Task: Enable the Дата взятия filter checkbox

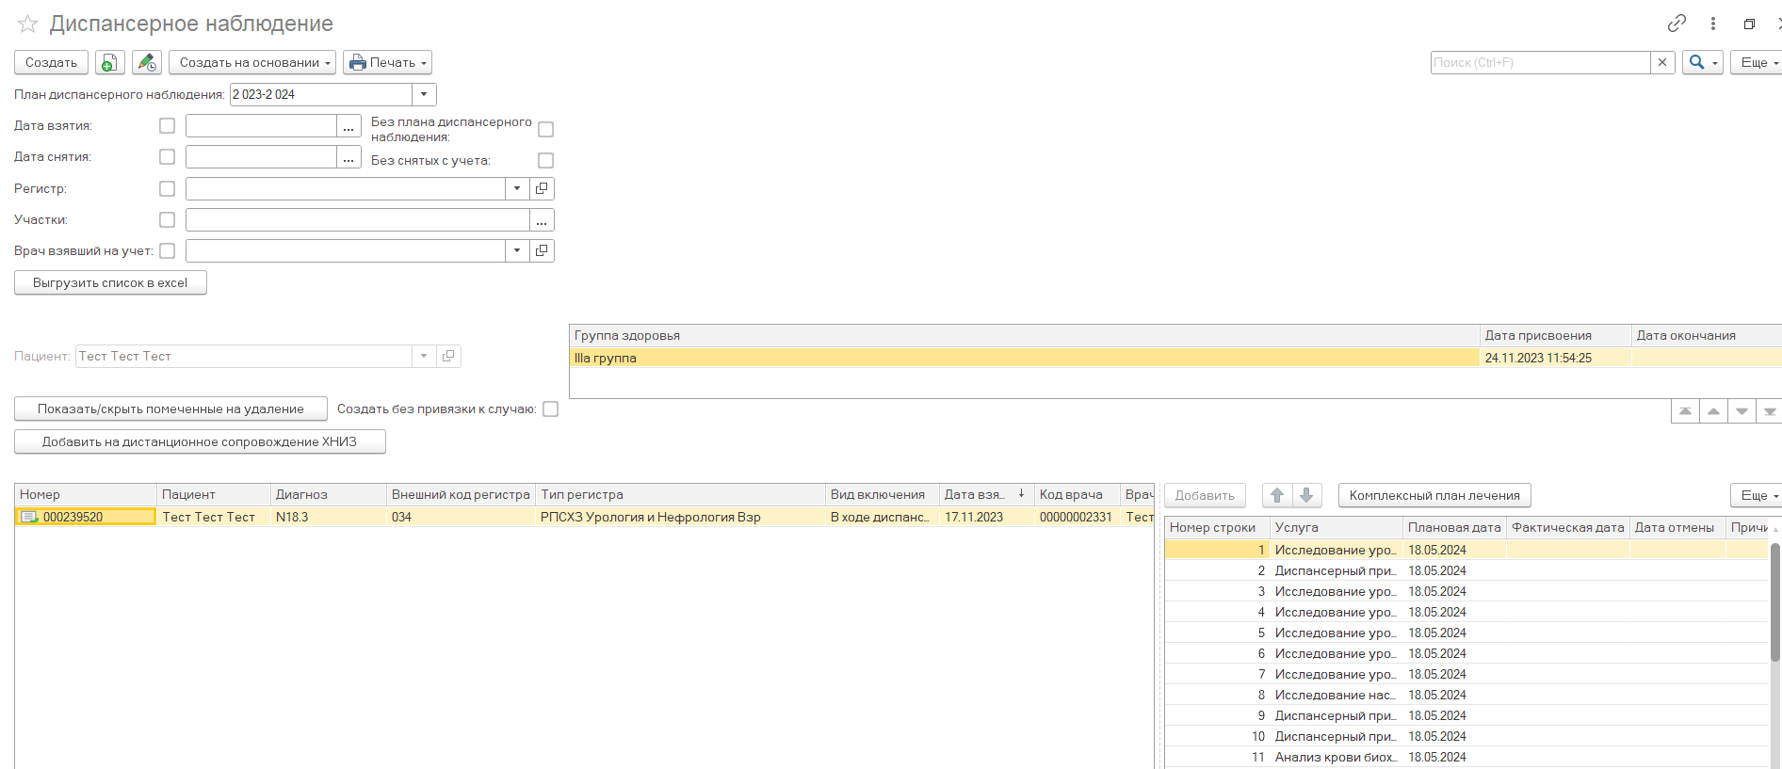Action: click(x=168, y=126)
